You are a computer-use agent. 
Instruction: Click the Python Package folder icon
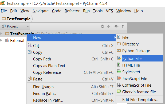(119, 50)
